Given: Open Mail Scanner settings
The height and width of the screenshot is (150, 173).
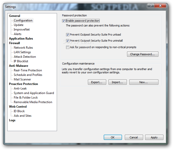Looking at the screenshot, I should point(22,79).
